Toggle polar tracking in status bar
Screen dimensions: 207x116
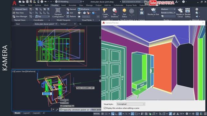pos(120,114)
